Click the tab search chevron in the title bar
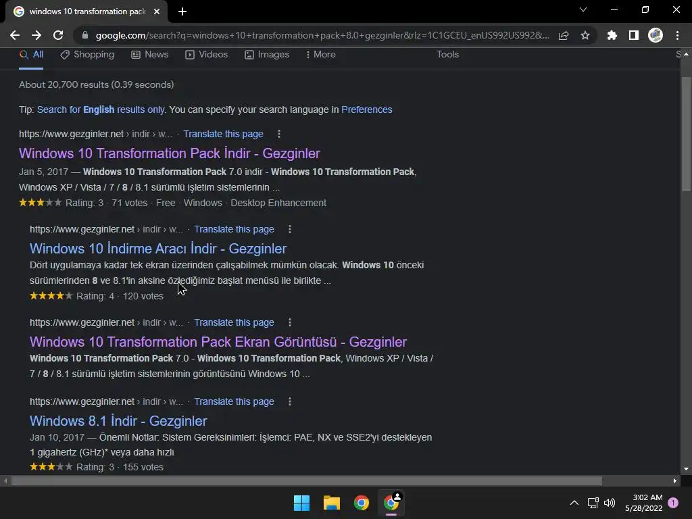The image size is (692, 519). click(583, 9)
